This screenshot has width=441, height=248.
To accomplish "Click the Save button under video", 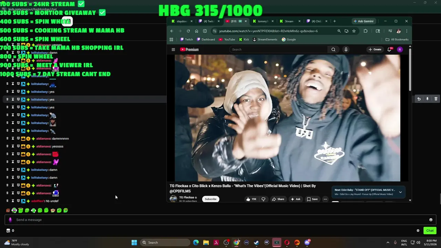I will pos(312,199).
